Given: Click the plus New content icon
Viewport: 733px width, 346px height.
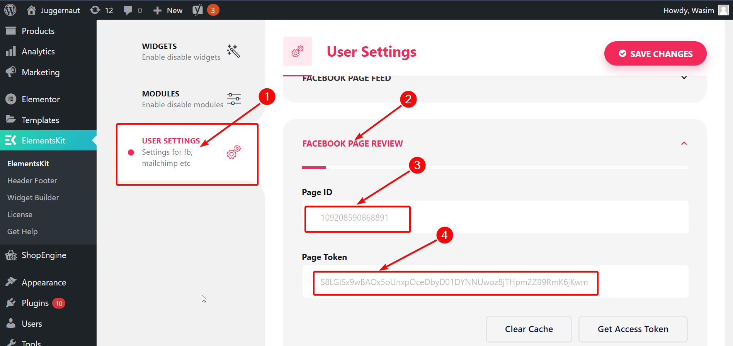Looking at the screenshot, I should pyautogui.click(x=157, y=10).
